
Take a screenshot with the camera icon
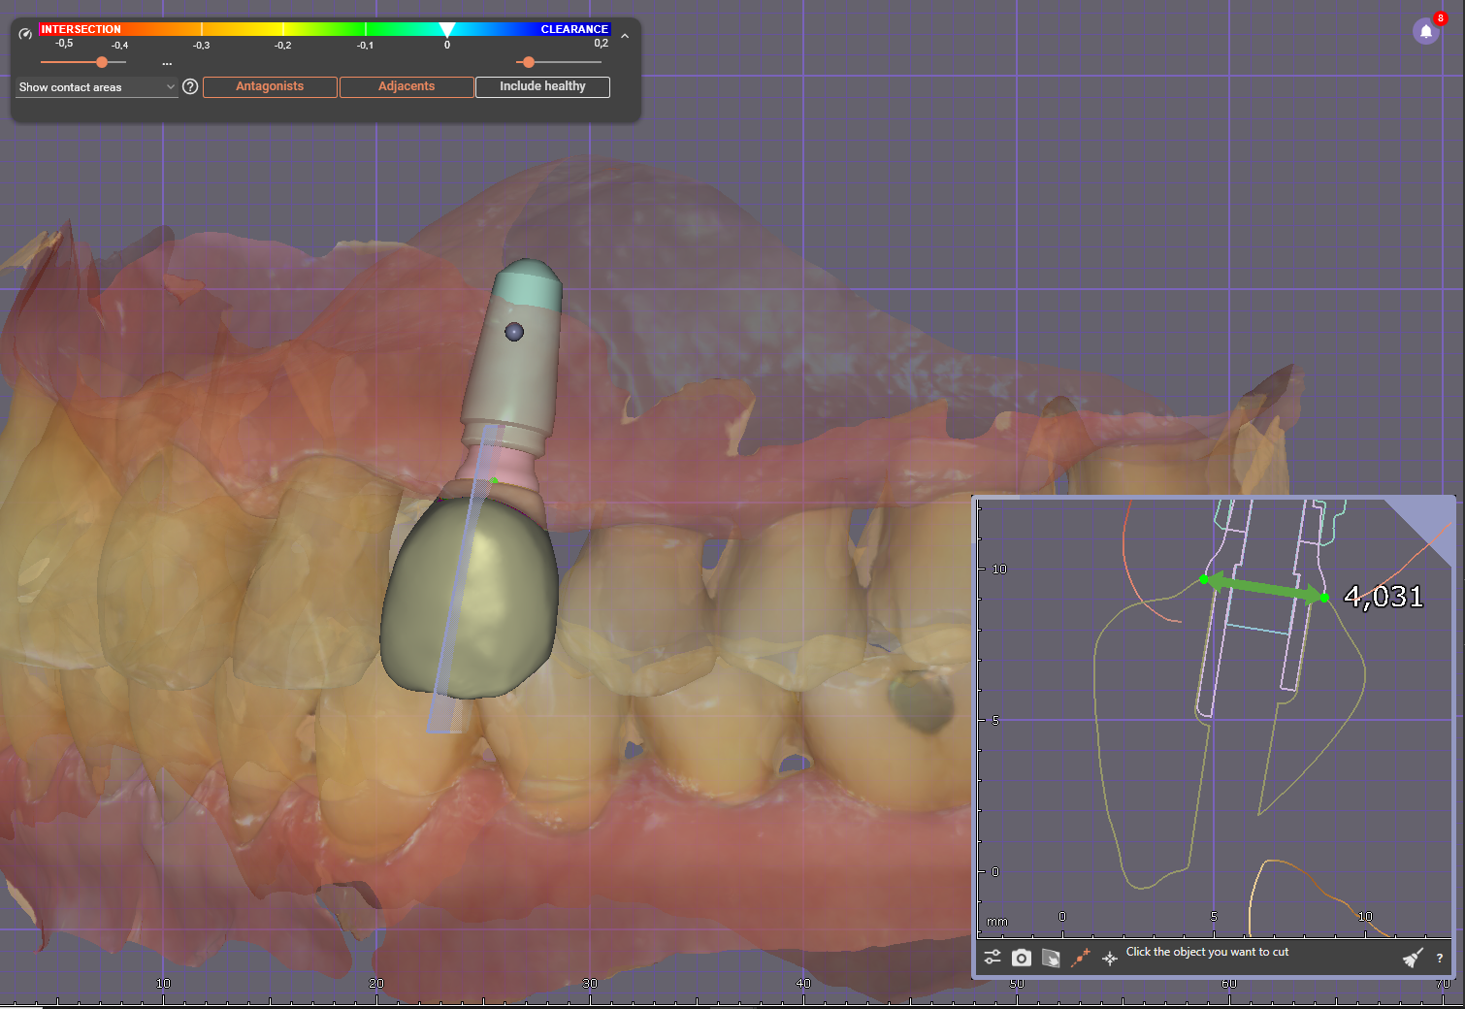(x=1021, y=958)
